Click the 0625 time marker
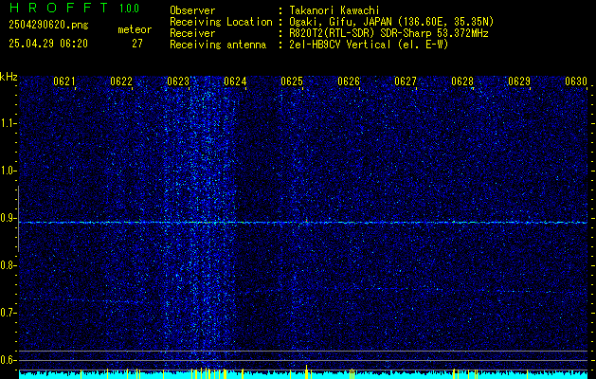 pos(292,81)
